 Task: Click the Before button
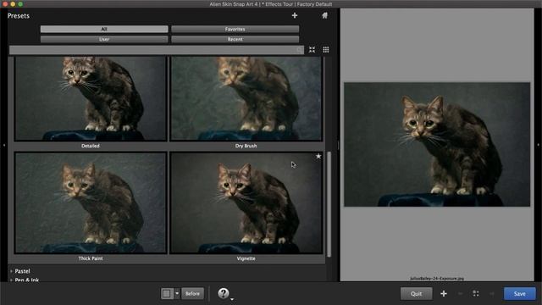coord(192,294)
